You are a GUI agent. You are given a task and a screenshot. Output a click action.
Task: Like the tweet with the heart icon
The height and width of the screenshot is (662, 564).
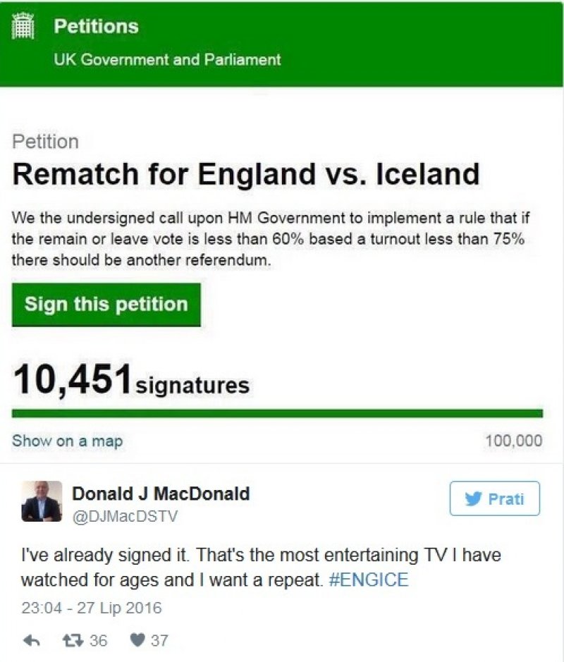point(139,640)
